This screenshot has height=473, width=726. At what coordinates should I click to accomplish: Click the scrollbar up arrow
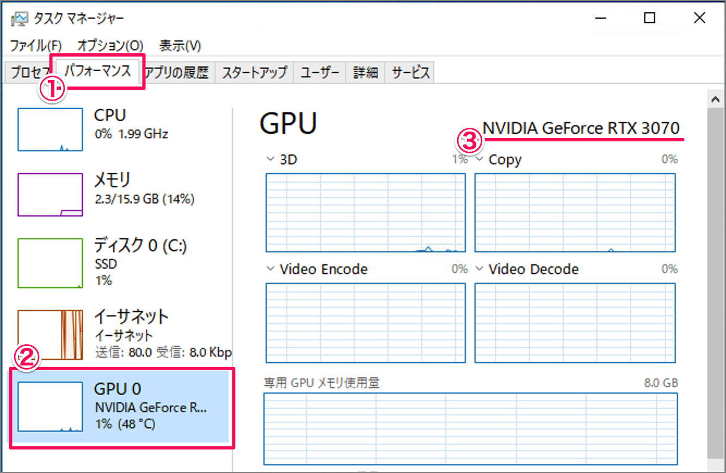pyautogui.click(x=715, y=98)
